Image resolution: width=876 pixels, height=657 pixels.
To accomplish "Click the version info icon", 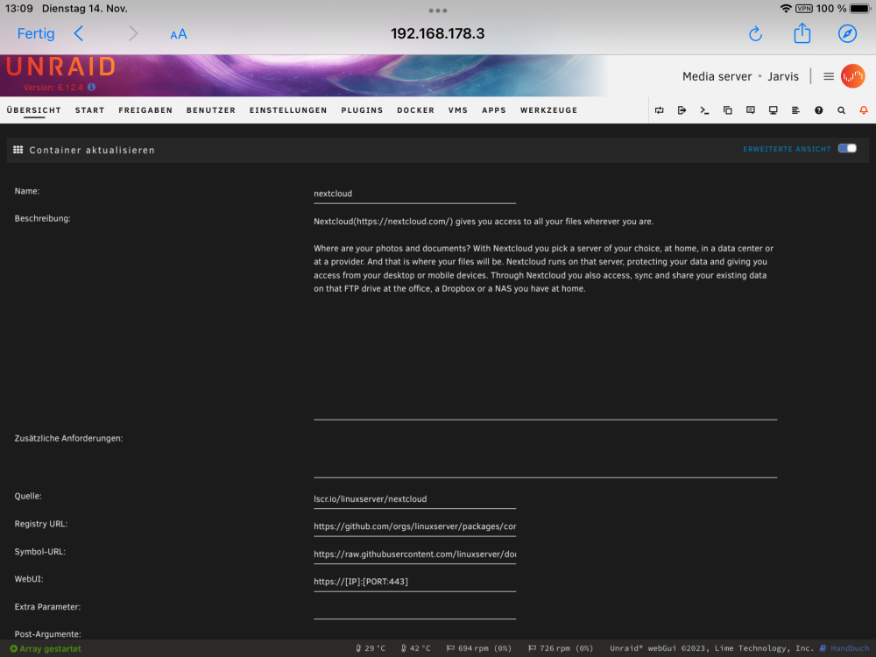I will coord(92,87).
